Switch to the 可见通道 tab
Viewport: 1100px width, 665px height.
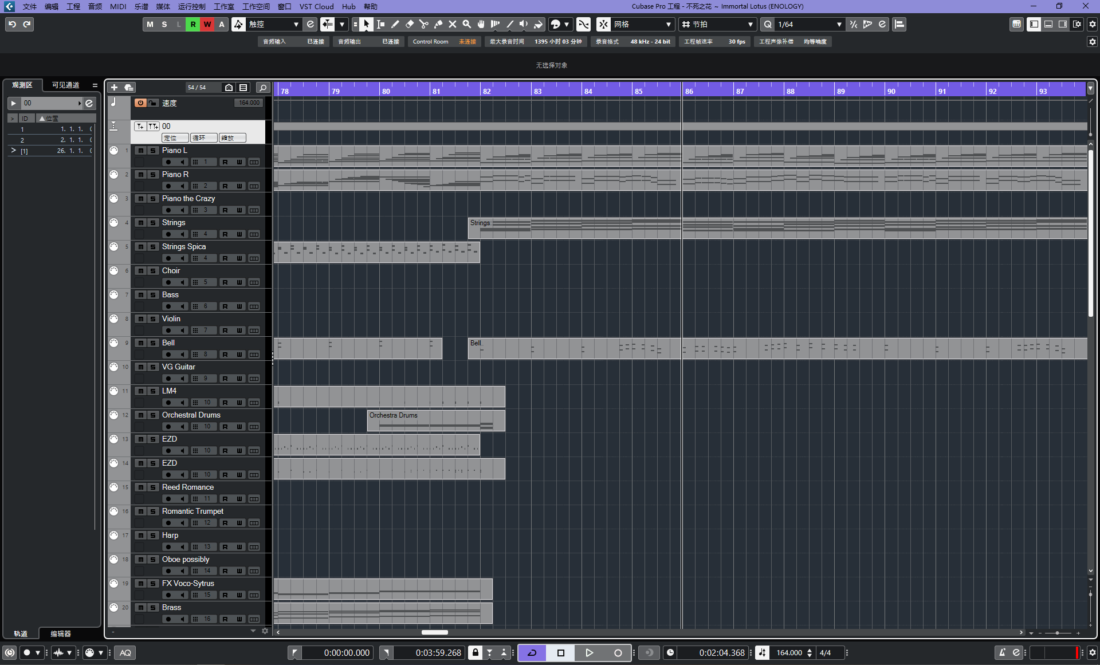[65, 85]
